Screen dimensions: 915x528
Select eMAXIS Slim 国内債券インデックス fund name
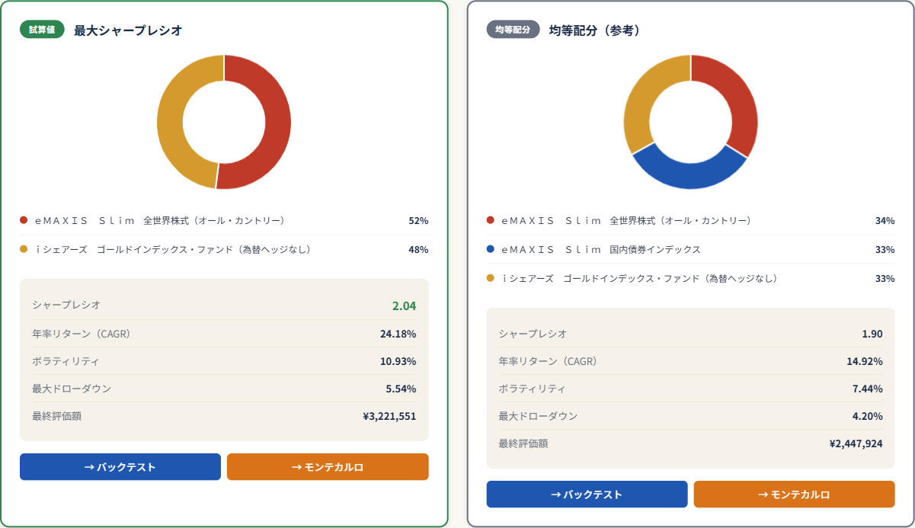pos(601,249)
